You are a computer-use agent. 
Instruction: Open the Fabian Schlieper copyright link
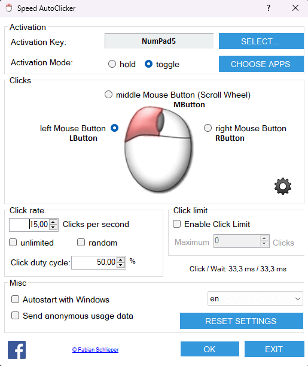pos(95,350)
